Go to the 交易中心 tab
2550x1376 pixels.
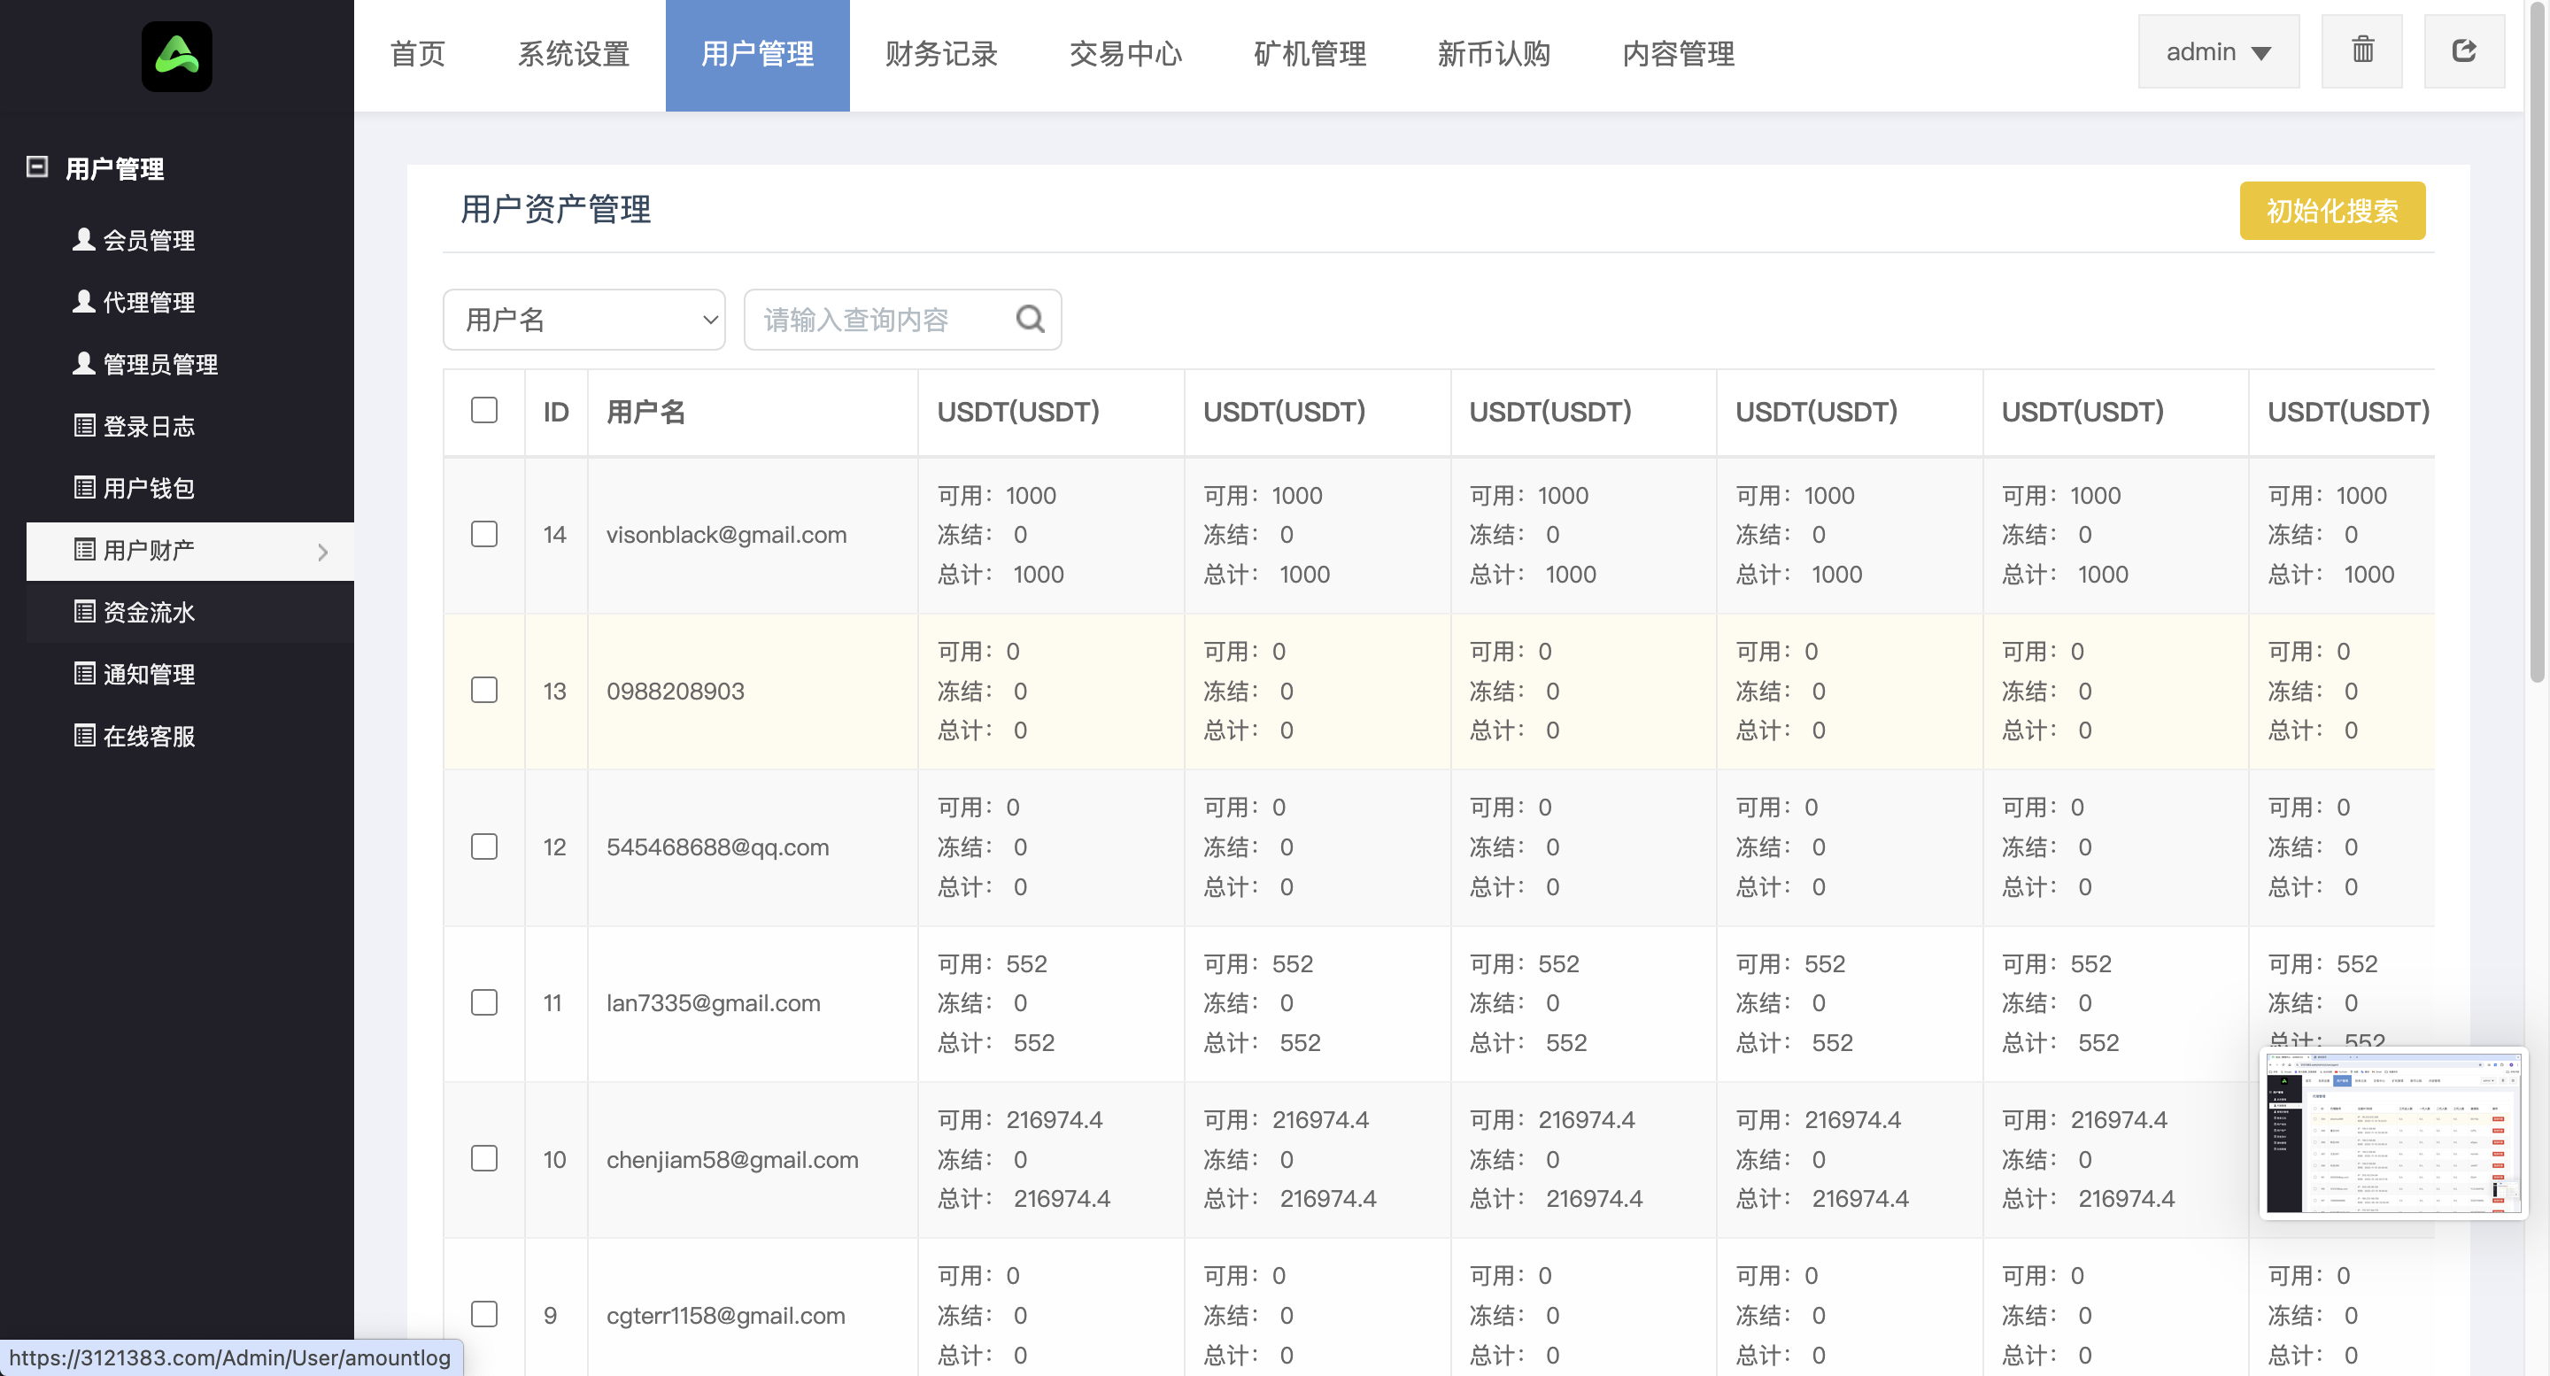[1125, 54]
